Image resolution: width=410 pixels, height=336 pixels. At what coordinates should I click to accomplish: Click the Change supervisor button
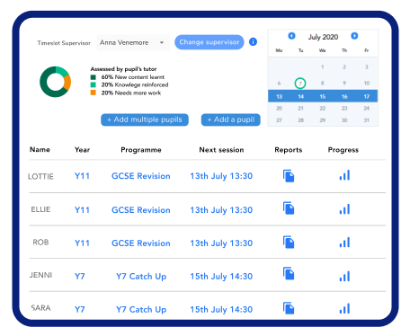209,42
